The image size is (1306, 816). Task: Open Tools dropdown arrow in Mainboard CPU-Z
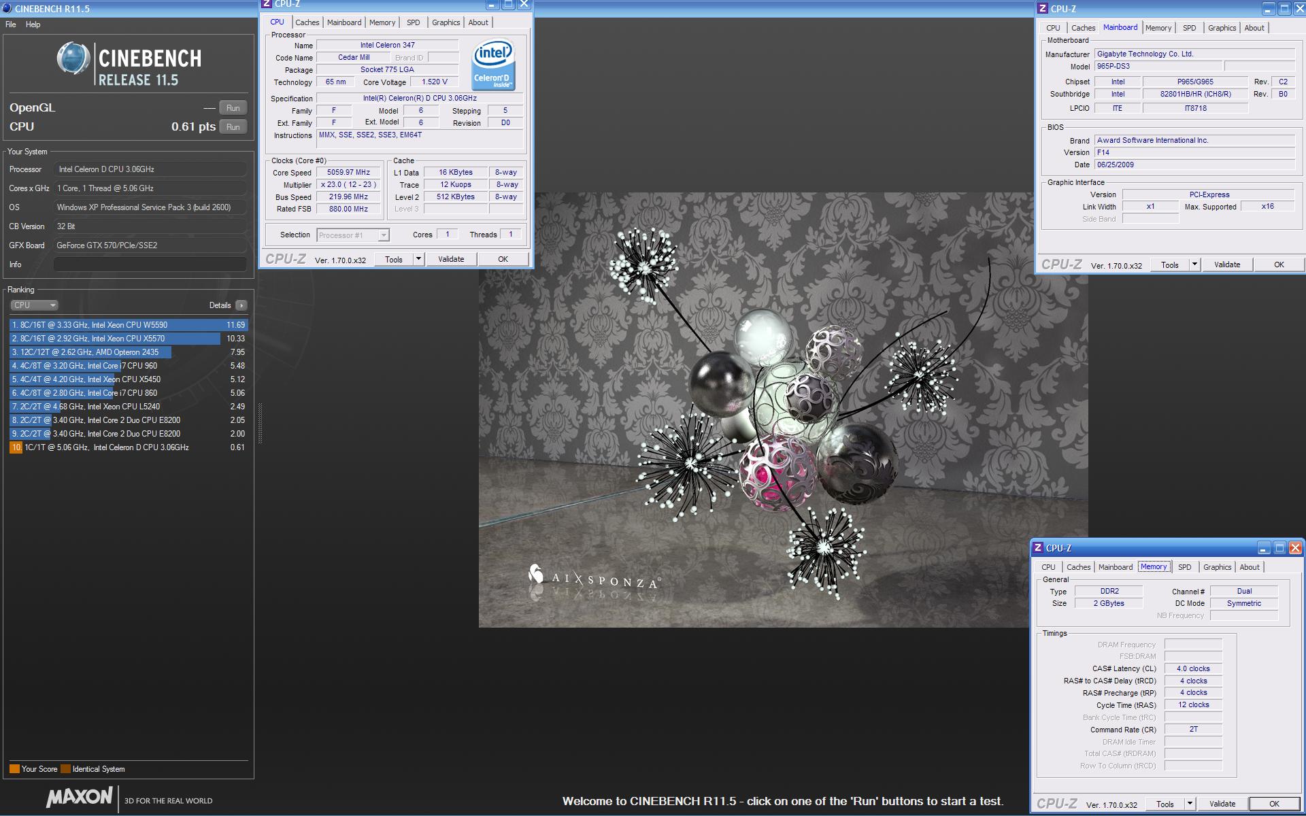pos(1194,265)
